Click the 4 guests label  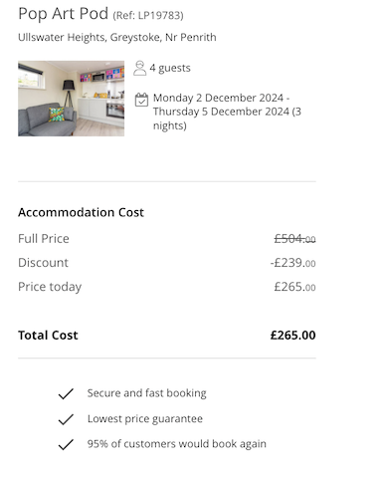[170, 68]
